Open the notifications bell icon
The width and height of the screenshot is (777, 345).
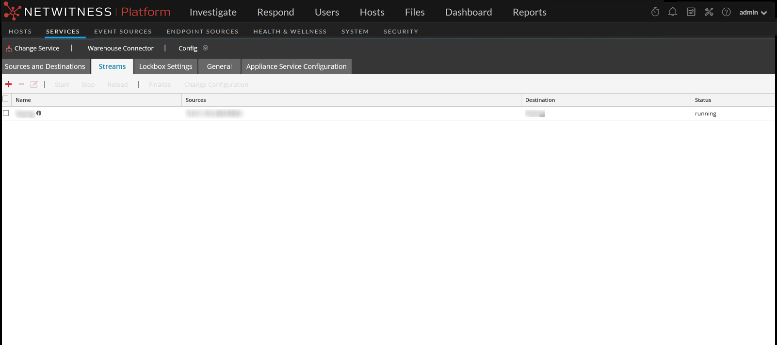point(673,12)
